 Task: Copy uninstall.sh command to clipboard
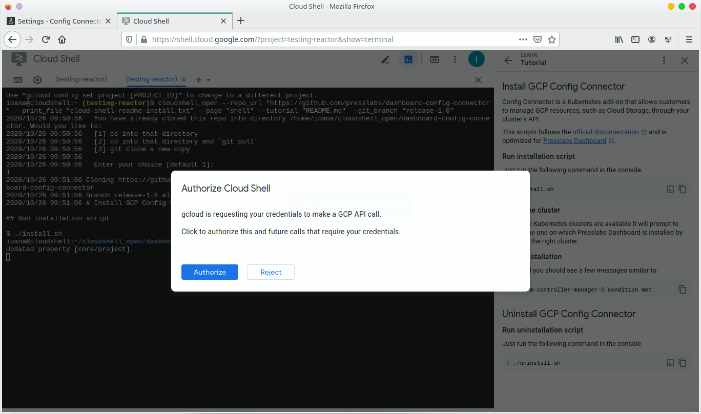pos(683,363)
